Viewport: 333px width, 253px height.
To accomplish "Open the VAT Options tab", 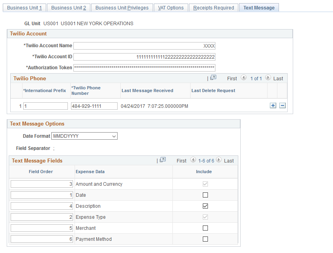I will tap(171, 8).
